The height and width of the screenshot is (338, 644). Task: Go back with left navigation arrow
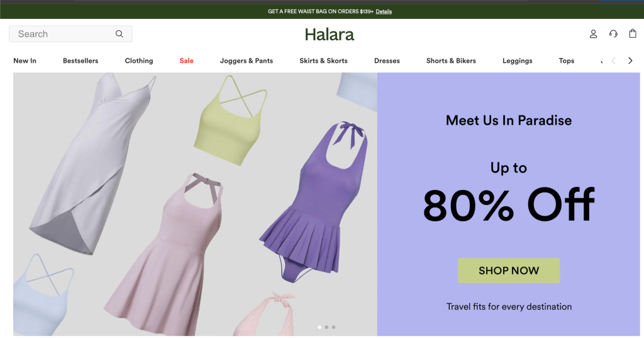point(614,61)
